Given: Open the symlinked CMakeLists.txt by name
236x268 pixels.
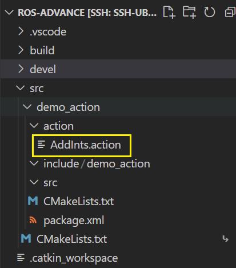Looking at the screenshot, I should click(71, 239).
